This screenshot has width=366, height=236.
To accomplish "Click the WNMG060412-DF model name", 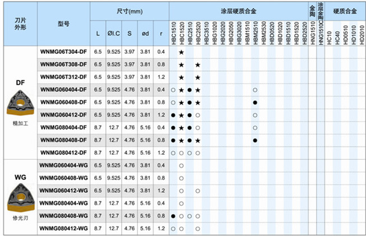I will (x=63, y=115).
